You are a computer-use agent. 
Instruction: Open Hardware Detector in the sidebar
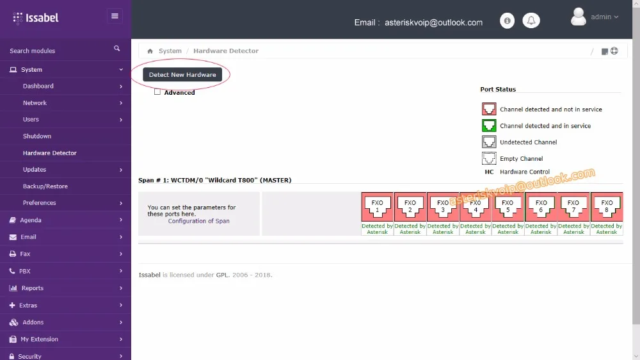tap(50, 153)
